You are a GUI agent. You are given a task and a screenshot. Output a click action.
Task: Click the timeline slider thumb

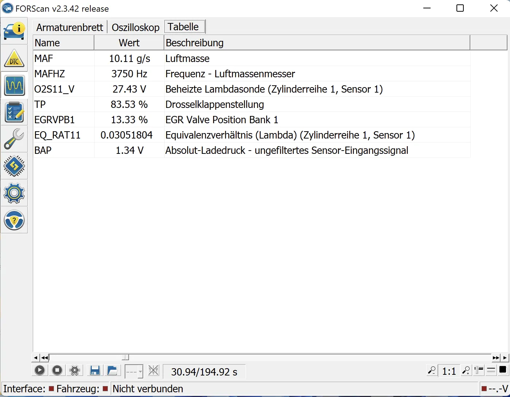click(x=125, y=358)
